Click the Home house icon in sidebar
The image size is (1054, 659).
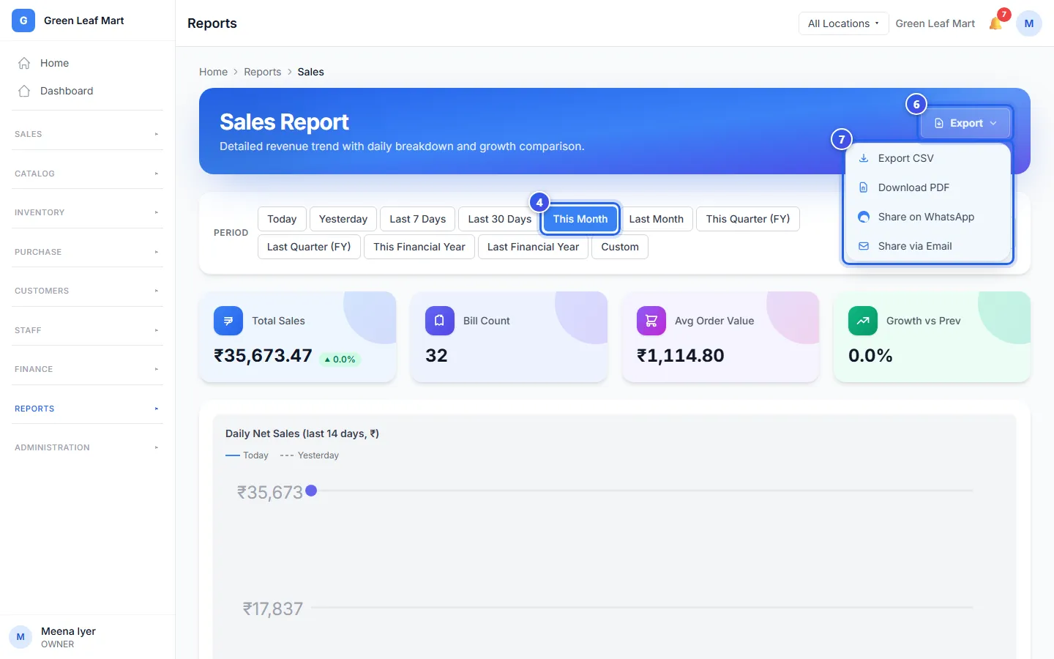click(24, 63)
